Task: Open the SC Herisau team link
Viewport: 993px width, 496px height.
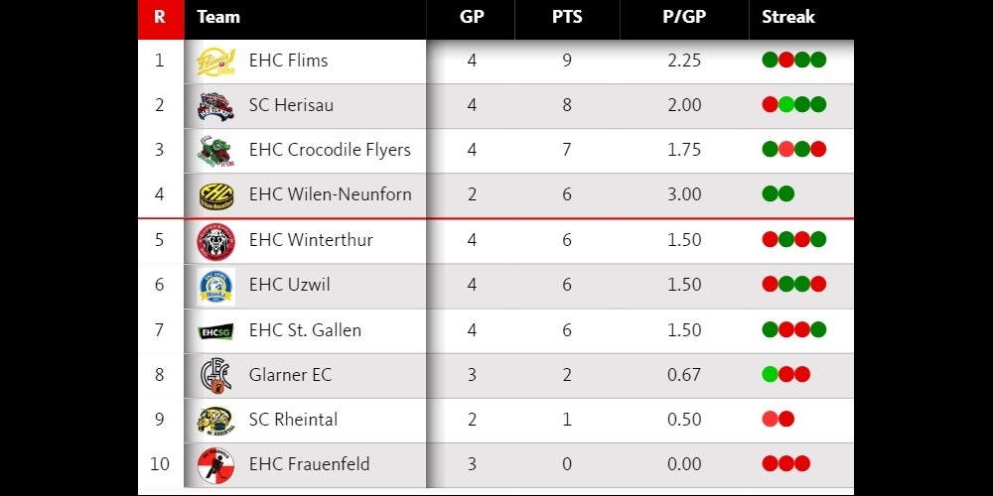Action: point(289,105)
